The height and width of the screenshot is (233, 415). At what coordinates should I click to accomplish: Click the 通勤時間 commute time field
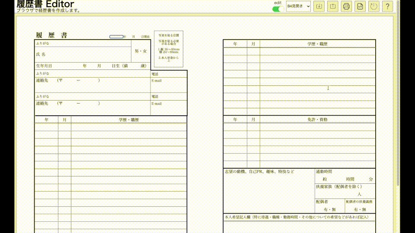(x=345, y=176)
